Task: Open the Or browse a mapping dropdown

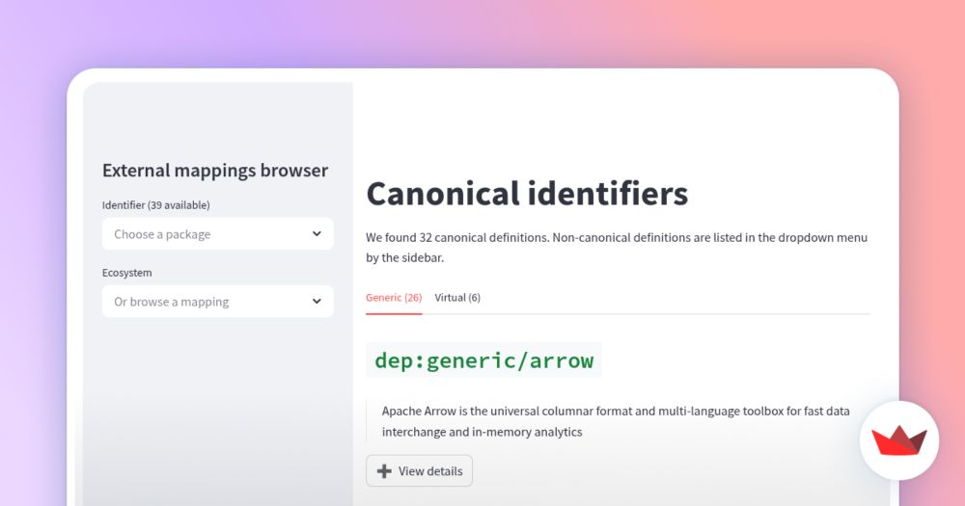Action: 218,302
